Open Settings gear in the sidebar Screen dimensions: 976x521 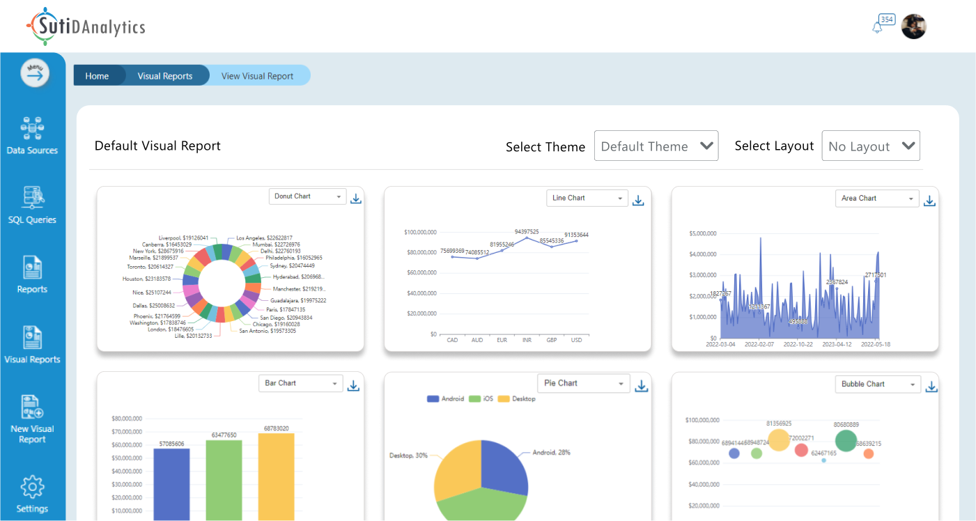32,494
